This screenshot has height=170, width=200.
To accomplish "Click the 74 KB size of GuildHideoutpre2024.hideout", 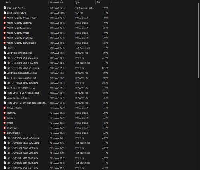I will (106, 88).
